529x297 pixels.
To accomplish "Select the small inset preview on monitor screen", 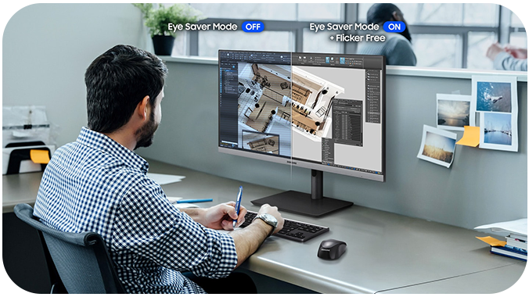I will pos(261,143).
